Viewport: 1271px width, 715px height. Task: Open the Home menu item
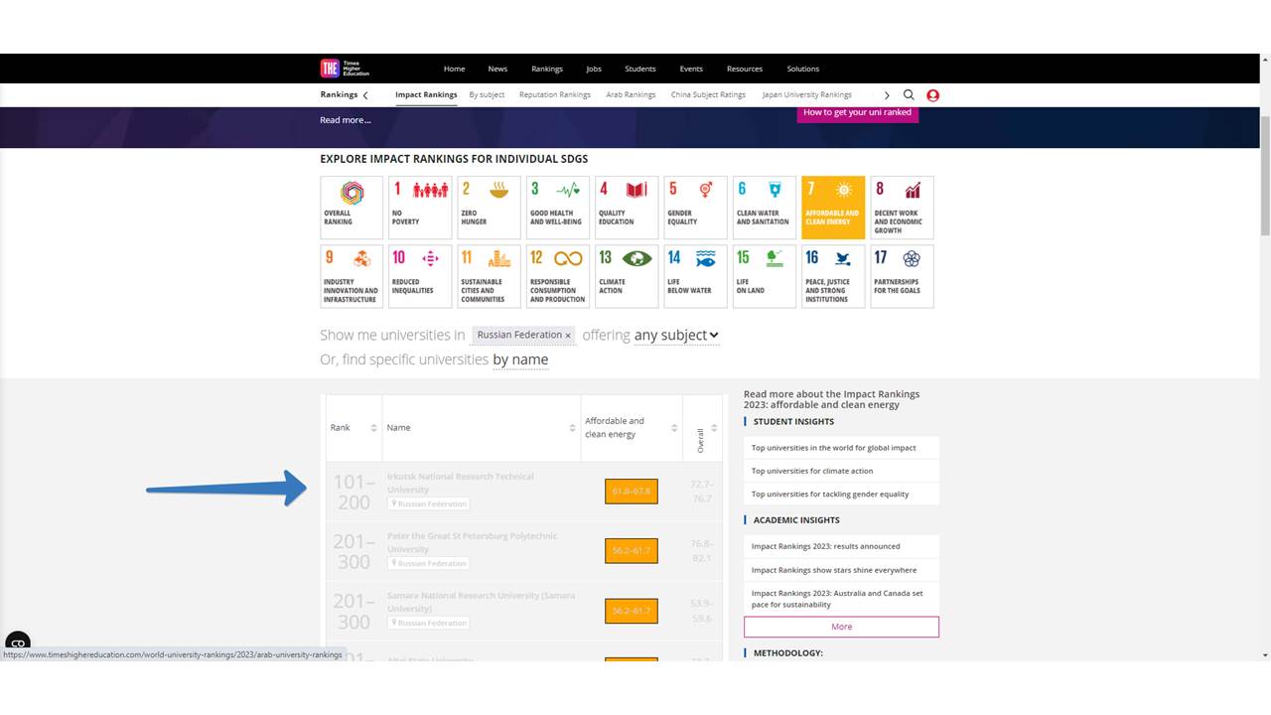tap(454, 69)
